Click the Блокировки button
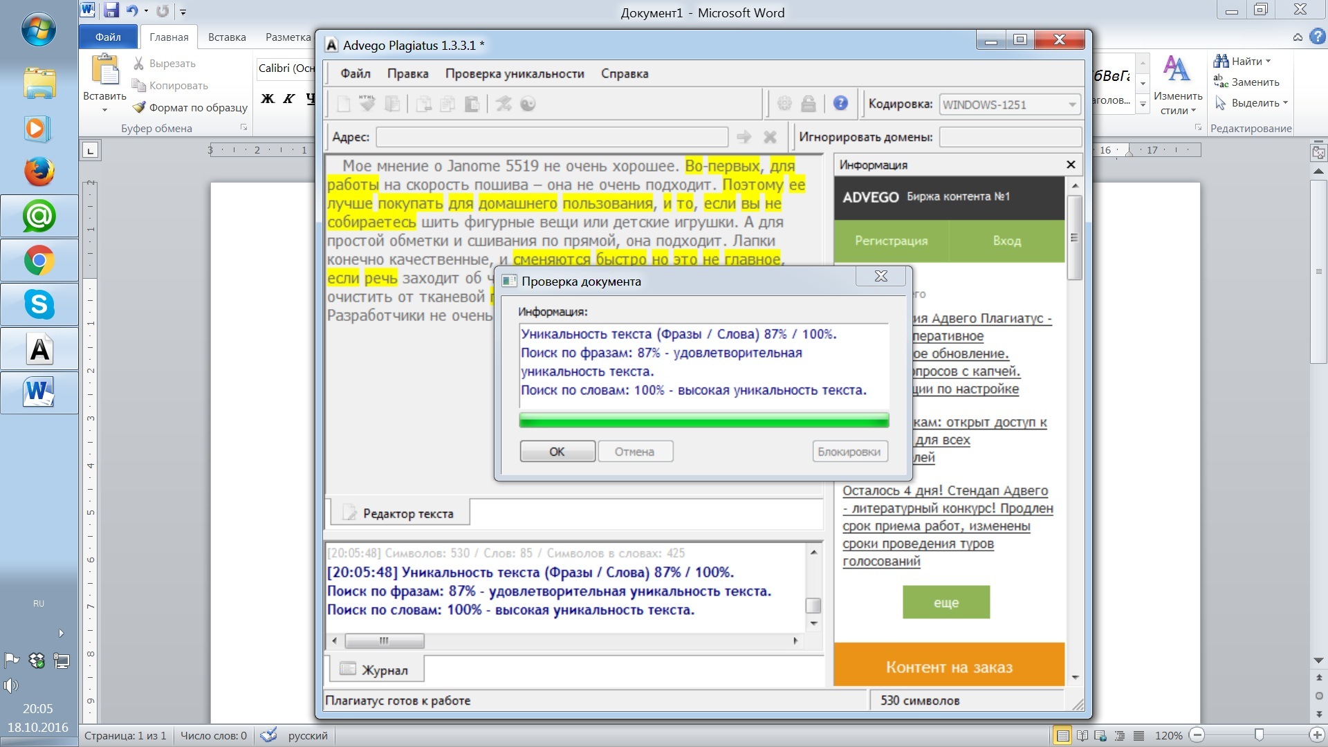Viewport: 1328px width, 747px height. pyautogui.click(x=849, y=452)
